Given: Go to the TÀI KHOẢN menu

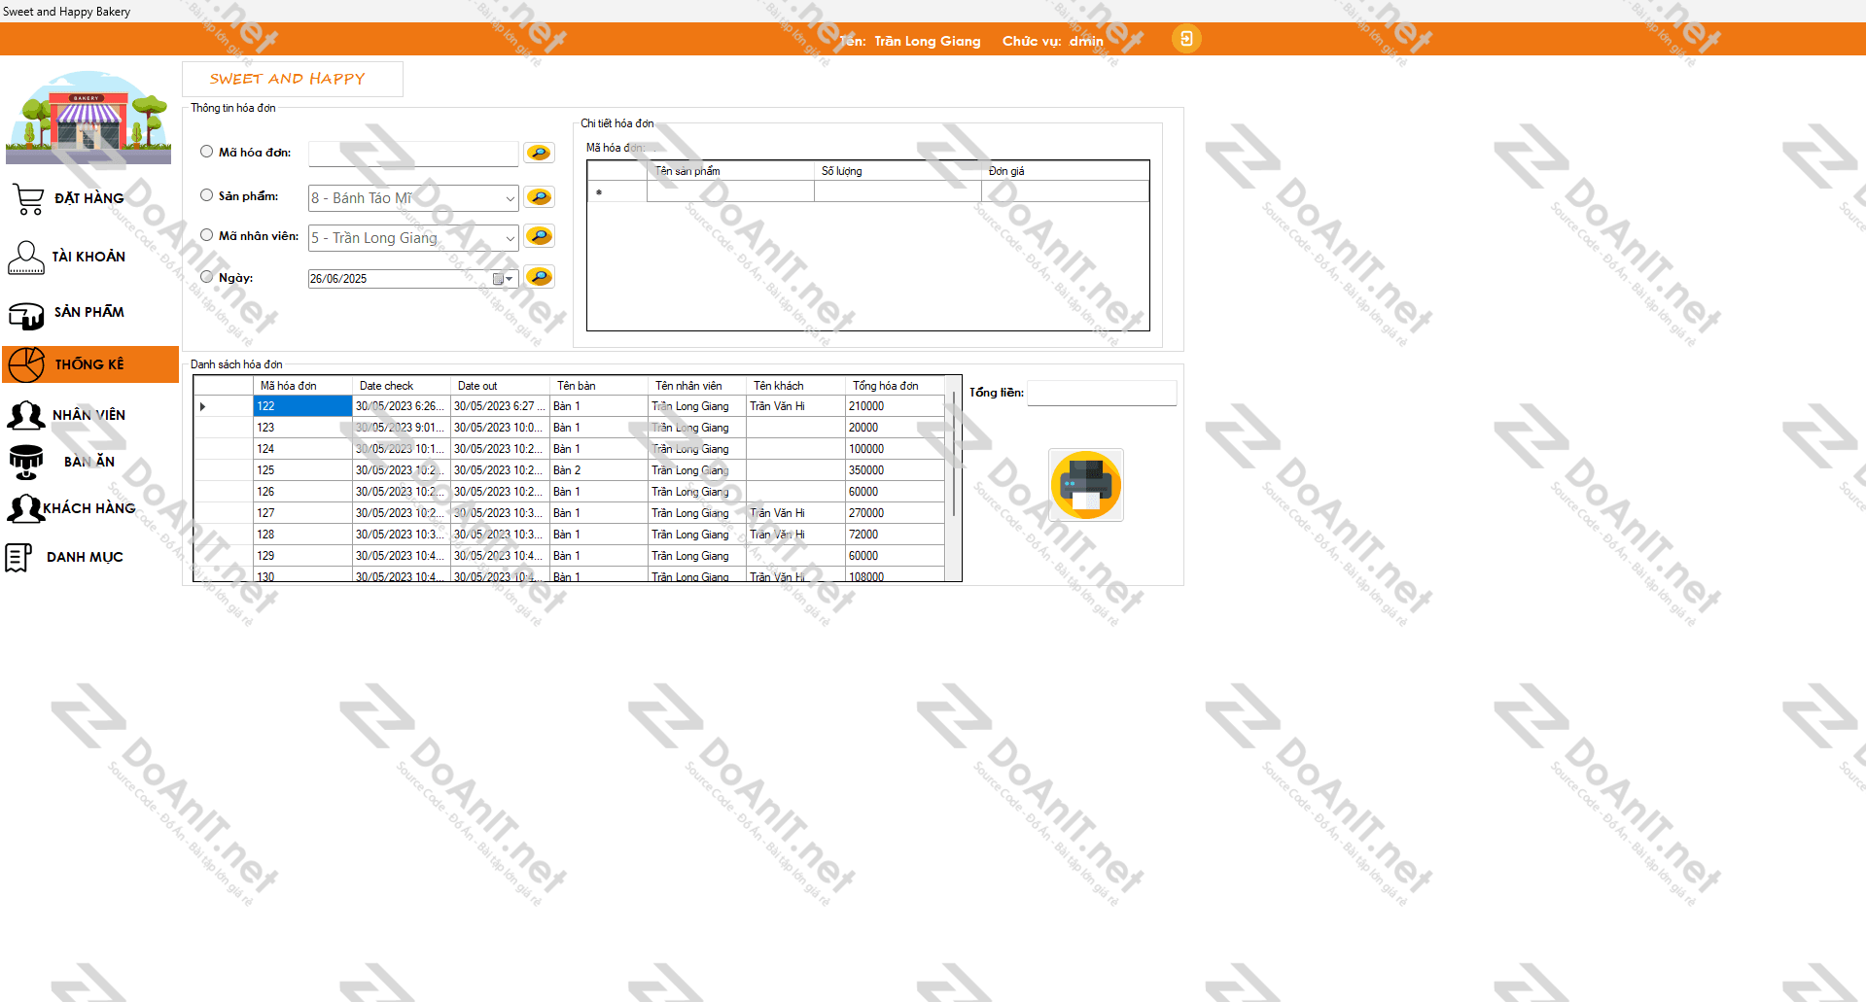Looking at the screenshot, I should tap(88, 257).
